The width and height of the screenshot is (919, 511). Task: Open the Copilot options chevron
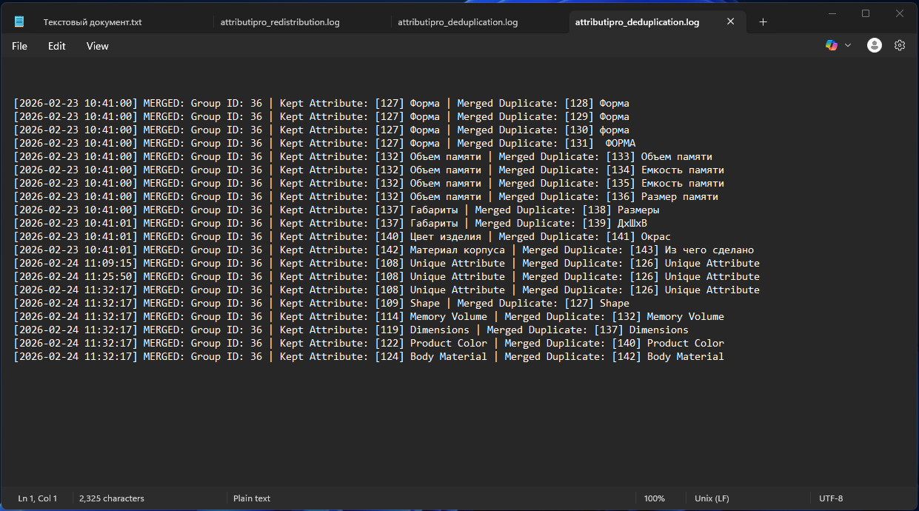848,45
